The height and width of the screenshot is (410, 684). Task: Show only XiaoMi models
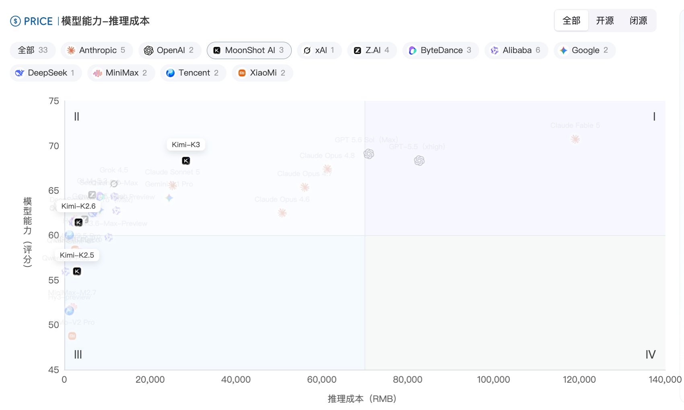[x=262, y=73]
